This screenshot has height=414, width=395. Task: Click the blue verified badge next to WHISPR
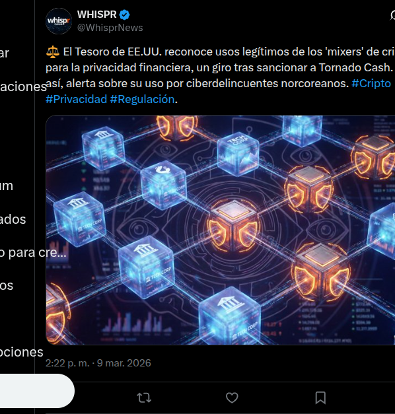[x=124, y=15]
